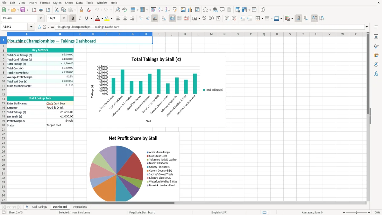
Task: Insert a pivot table
Action: [x=197, y=10]
